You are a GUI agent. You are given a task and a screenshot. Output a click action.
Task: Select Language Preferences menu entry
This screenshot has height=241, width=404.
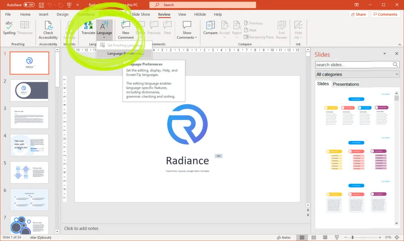(124, 54)
